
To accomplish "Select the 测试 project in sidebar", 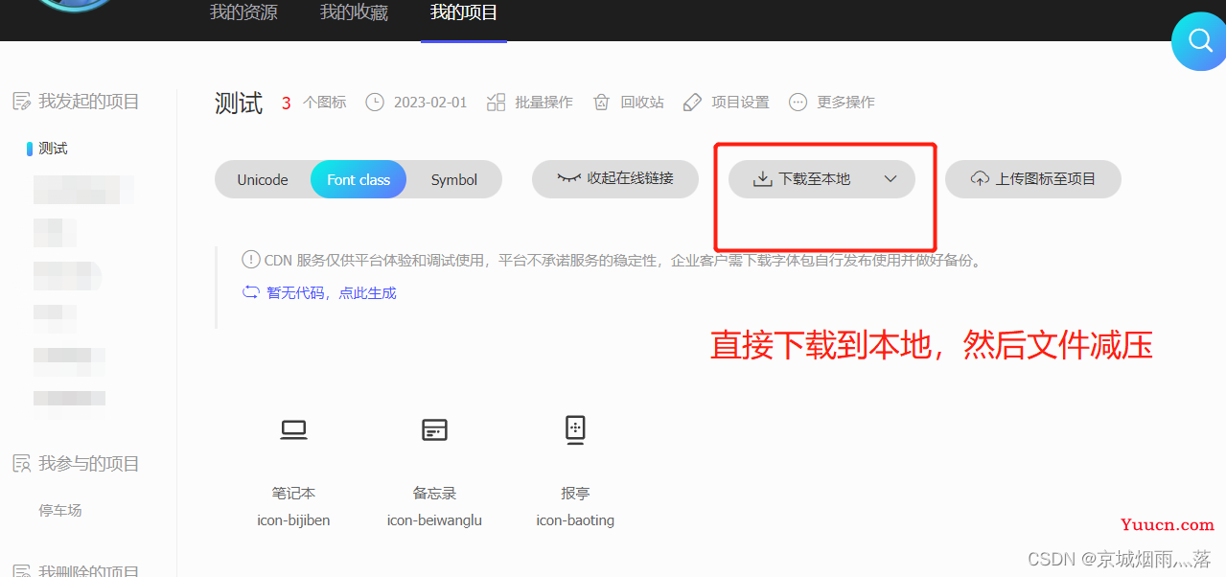I will [53, 149].
